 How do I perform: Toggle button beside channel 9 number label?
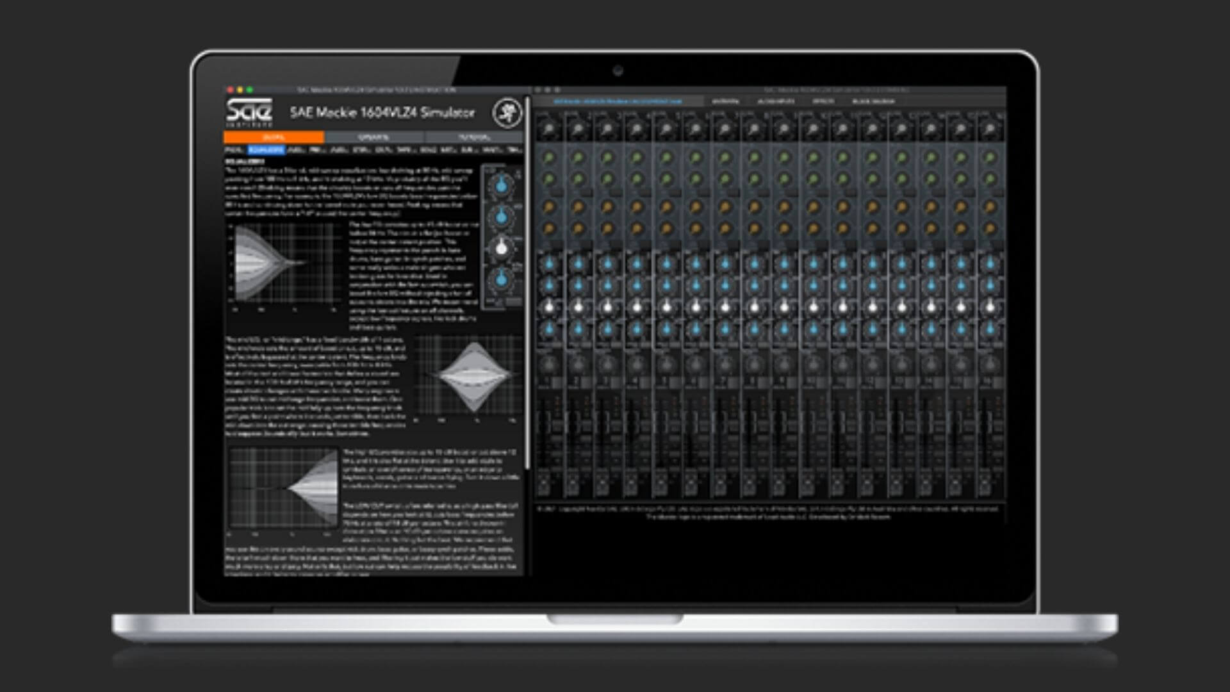pos(792,382)
